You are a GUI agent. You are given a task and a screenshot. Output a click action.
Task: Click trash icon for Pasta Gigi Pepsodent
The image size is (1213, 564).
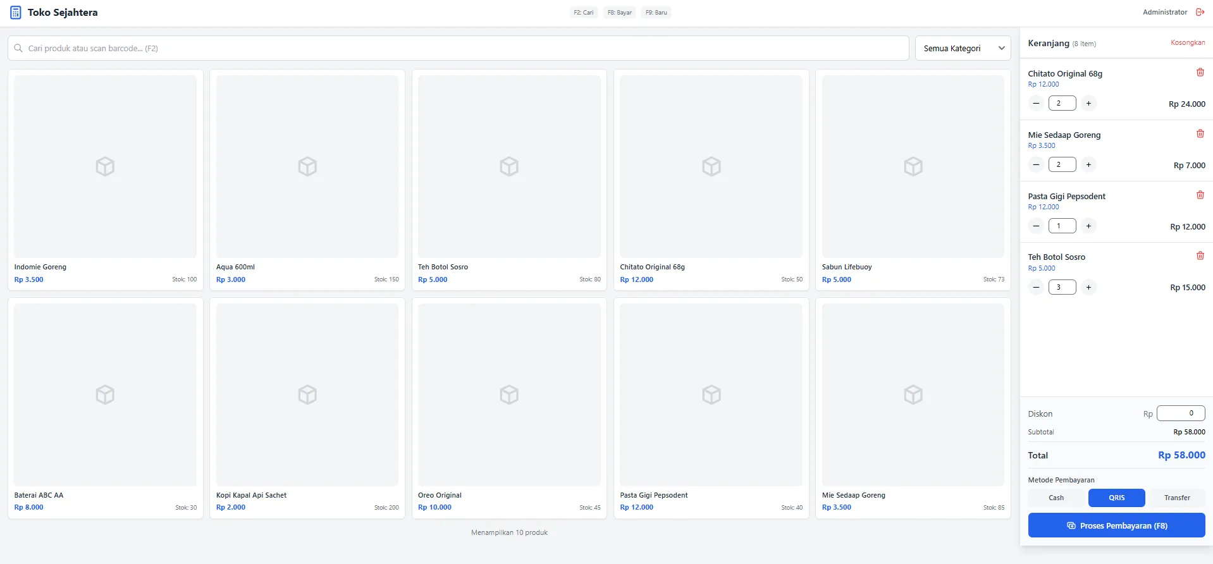coord(1200,195)
